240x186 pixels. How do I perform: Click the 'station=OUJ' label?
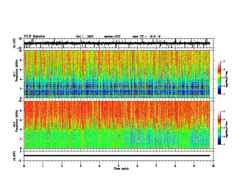[x=112, y=36]
